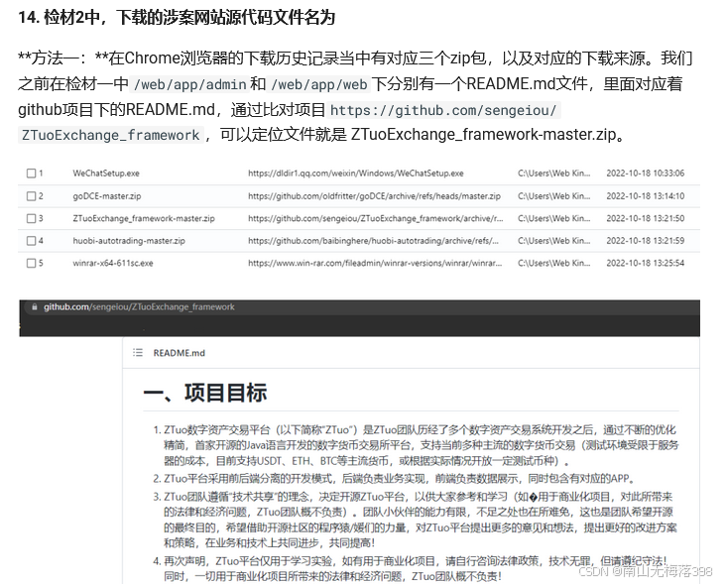
Task: Click timestamp 2022-10-18 13:25:54
Action: point(646,263)
